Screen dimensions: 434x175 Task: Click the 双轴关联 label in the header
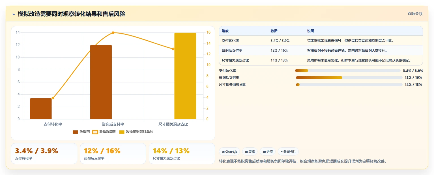(x=415, y=14)
